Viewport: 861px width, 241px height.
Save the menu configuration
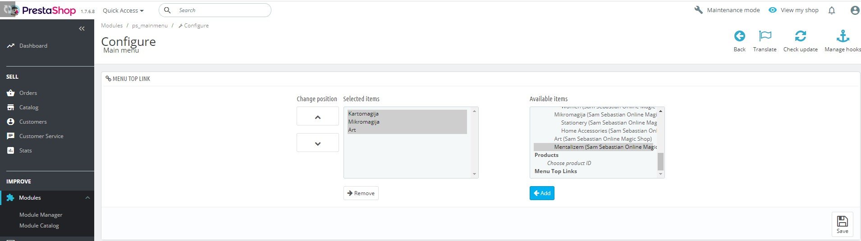coord(842,224)
